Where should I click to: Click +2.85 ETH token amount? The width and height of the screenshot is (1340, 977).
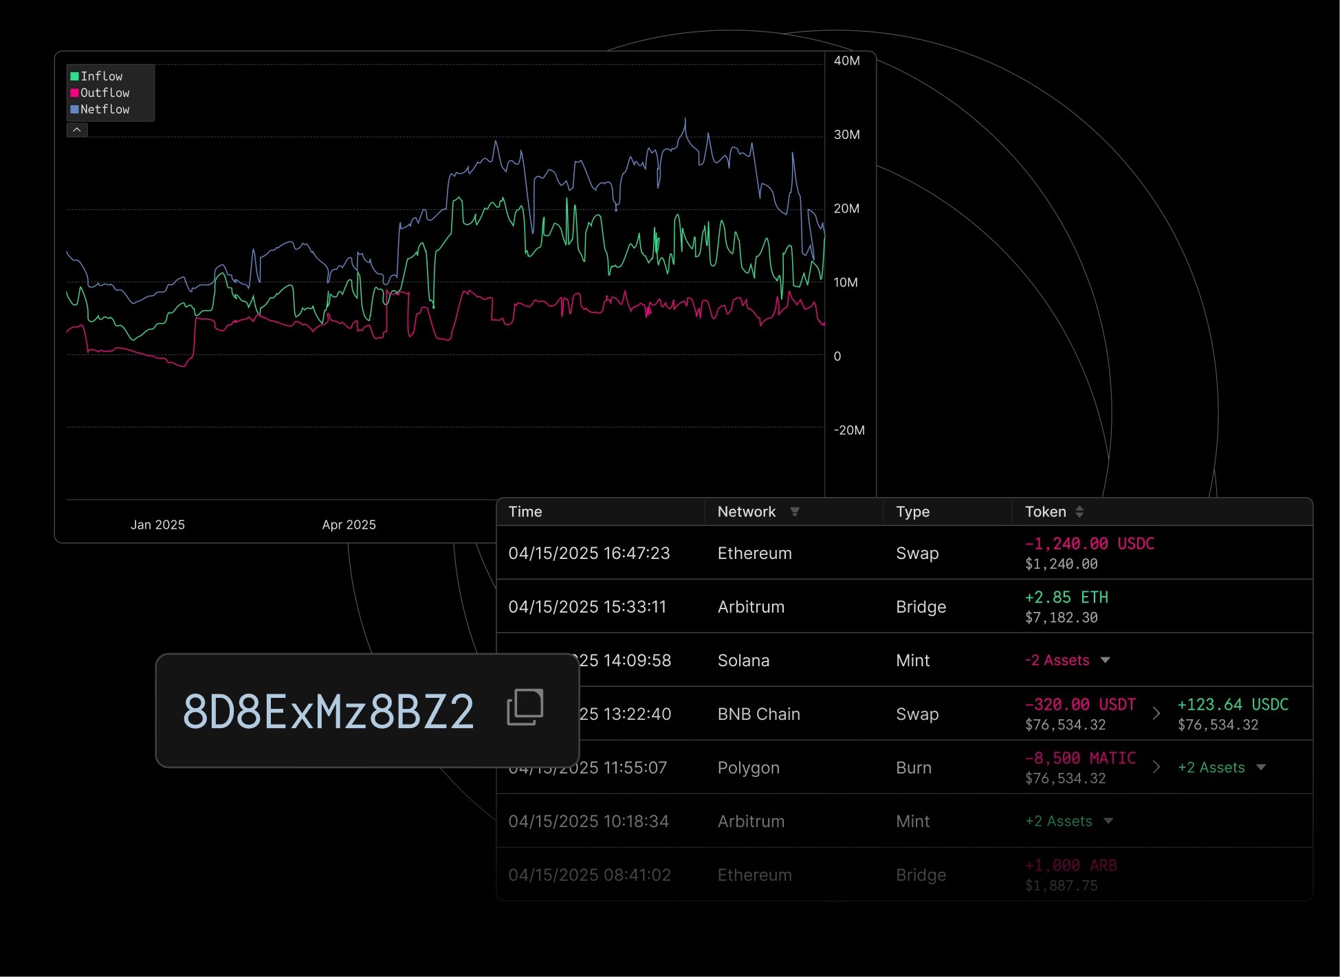1066,597
